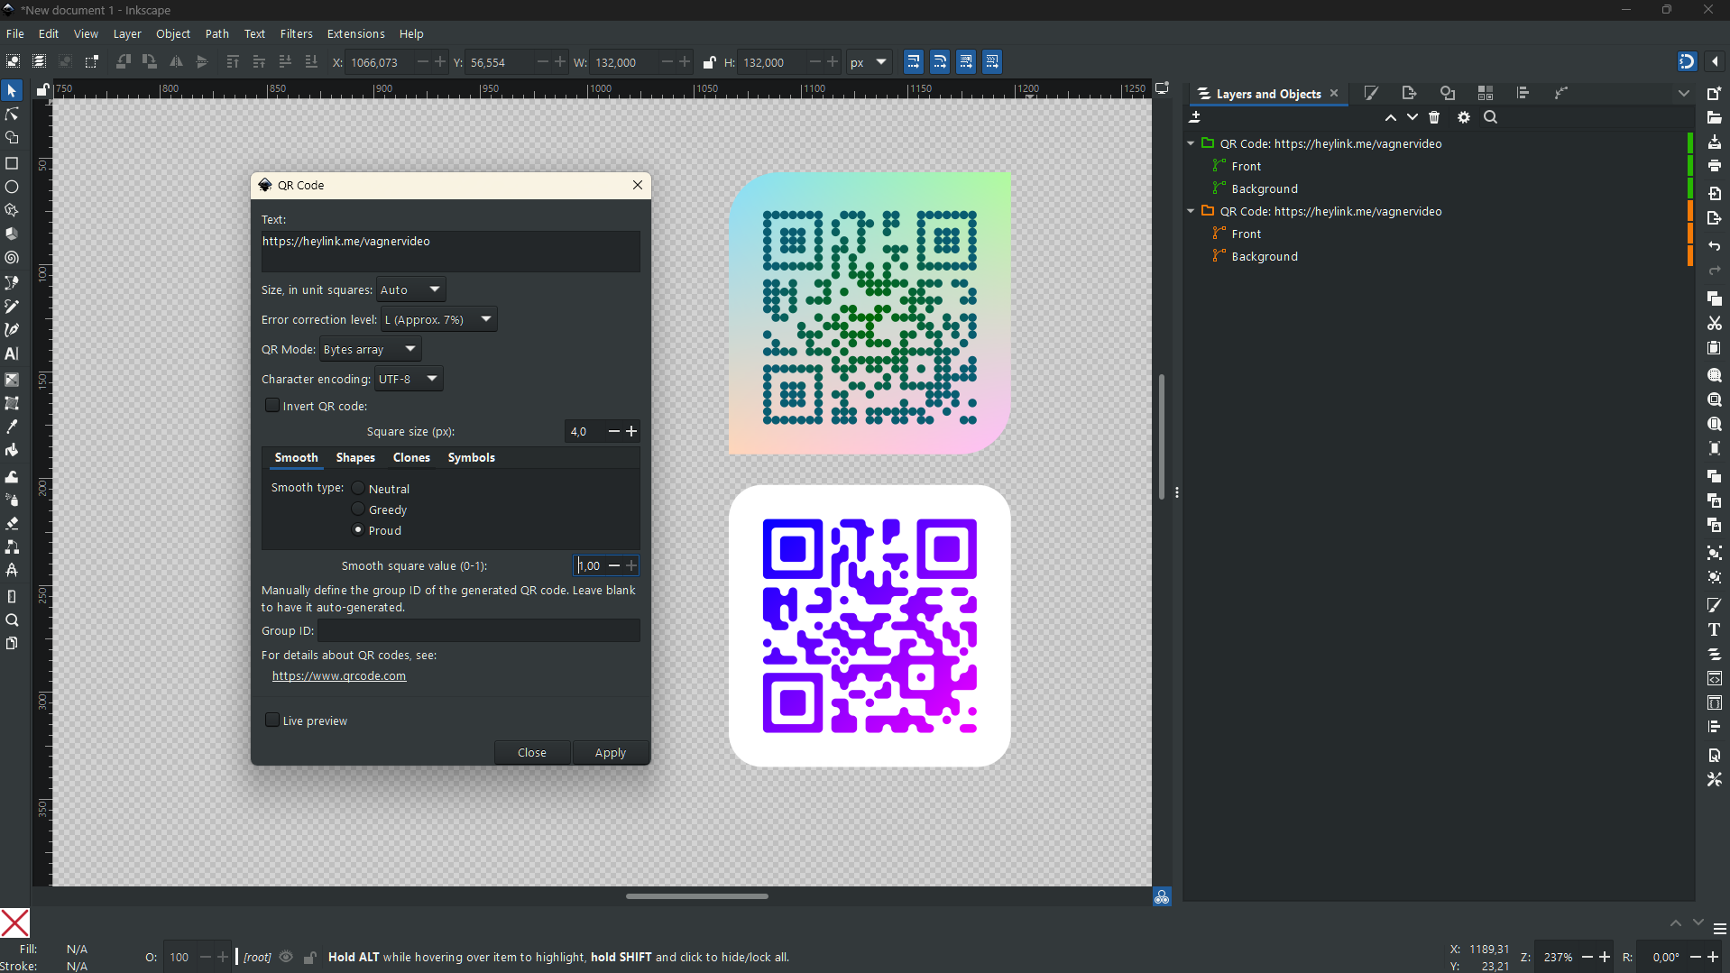Select the Shape Builder tool
This screenshot has height=973, width=1730.
(12, 138)
